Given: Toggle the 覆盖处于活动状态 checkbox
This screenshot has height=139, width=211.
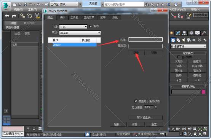Looking at the screenshot, I should pyautogui.click(x=136, y=101).
